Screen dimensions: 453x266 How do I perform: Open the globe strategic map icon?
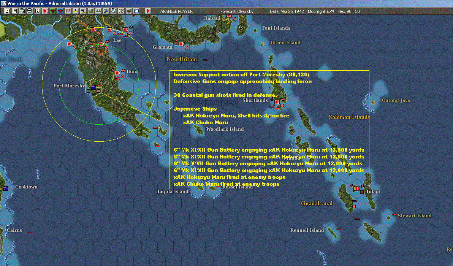(106, 11)
